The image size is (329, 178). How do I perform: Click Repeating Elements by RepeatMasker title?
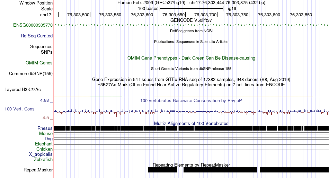[191, 165]
